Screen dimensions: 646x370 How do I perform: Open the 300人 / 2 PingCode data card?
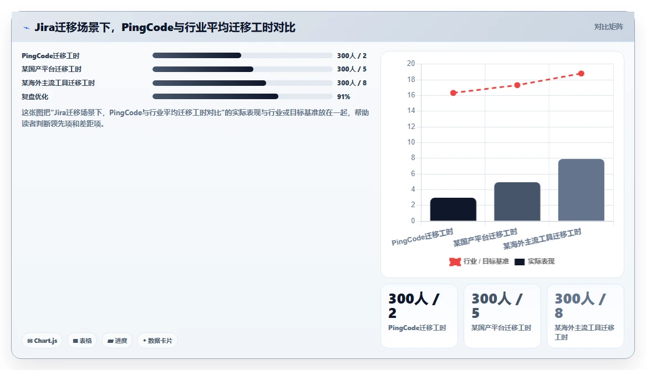419,316
